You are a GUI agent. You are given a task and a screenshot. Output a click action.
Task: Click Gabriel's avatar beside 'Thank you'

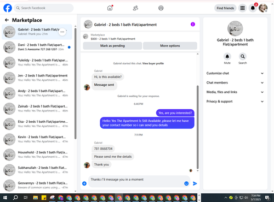pyautogui.click(x=87, y=165)
